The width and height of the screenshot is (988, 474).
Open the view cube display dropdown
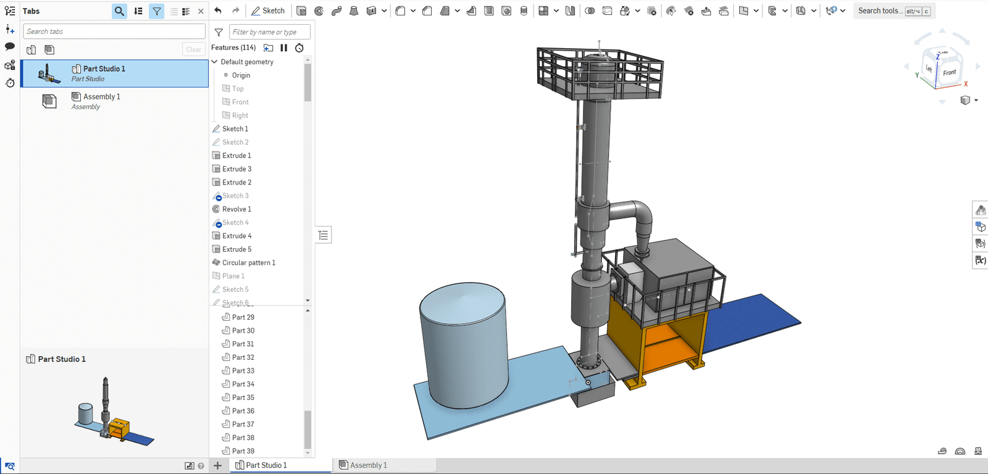pyautogui.click(x=968, y=100)
